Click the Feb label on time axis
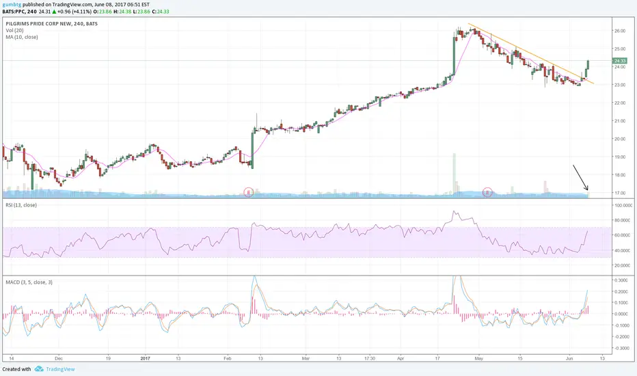The width and height of the screenshot is (637, 376). click(227, 358)
